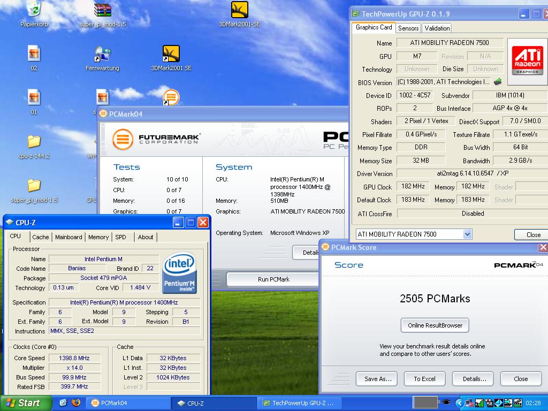Viewport: 548px width, 411px height.
Task: Open the Mainboard tab in CPU-Z
Action: [x=68, y=237]
